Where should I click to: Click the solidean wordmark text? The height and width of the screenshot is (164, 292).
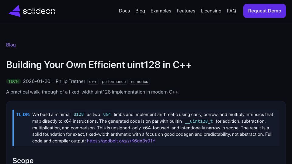tap(39, 11)
